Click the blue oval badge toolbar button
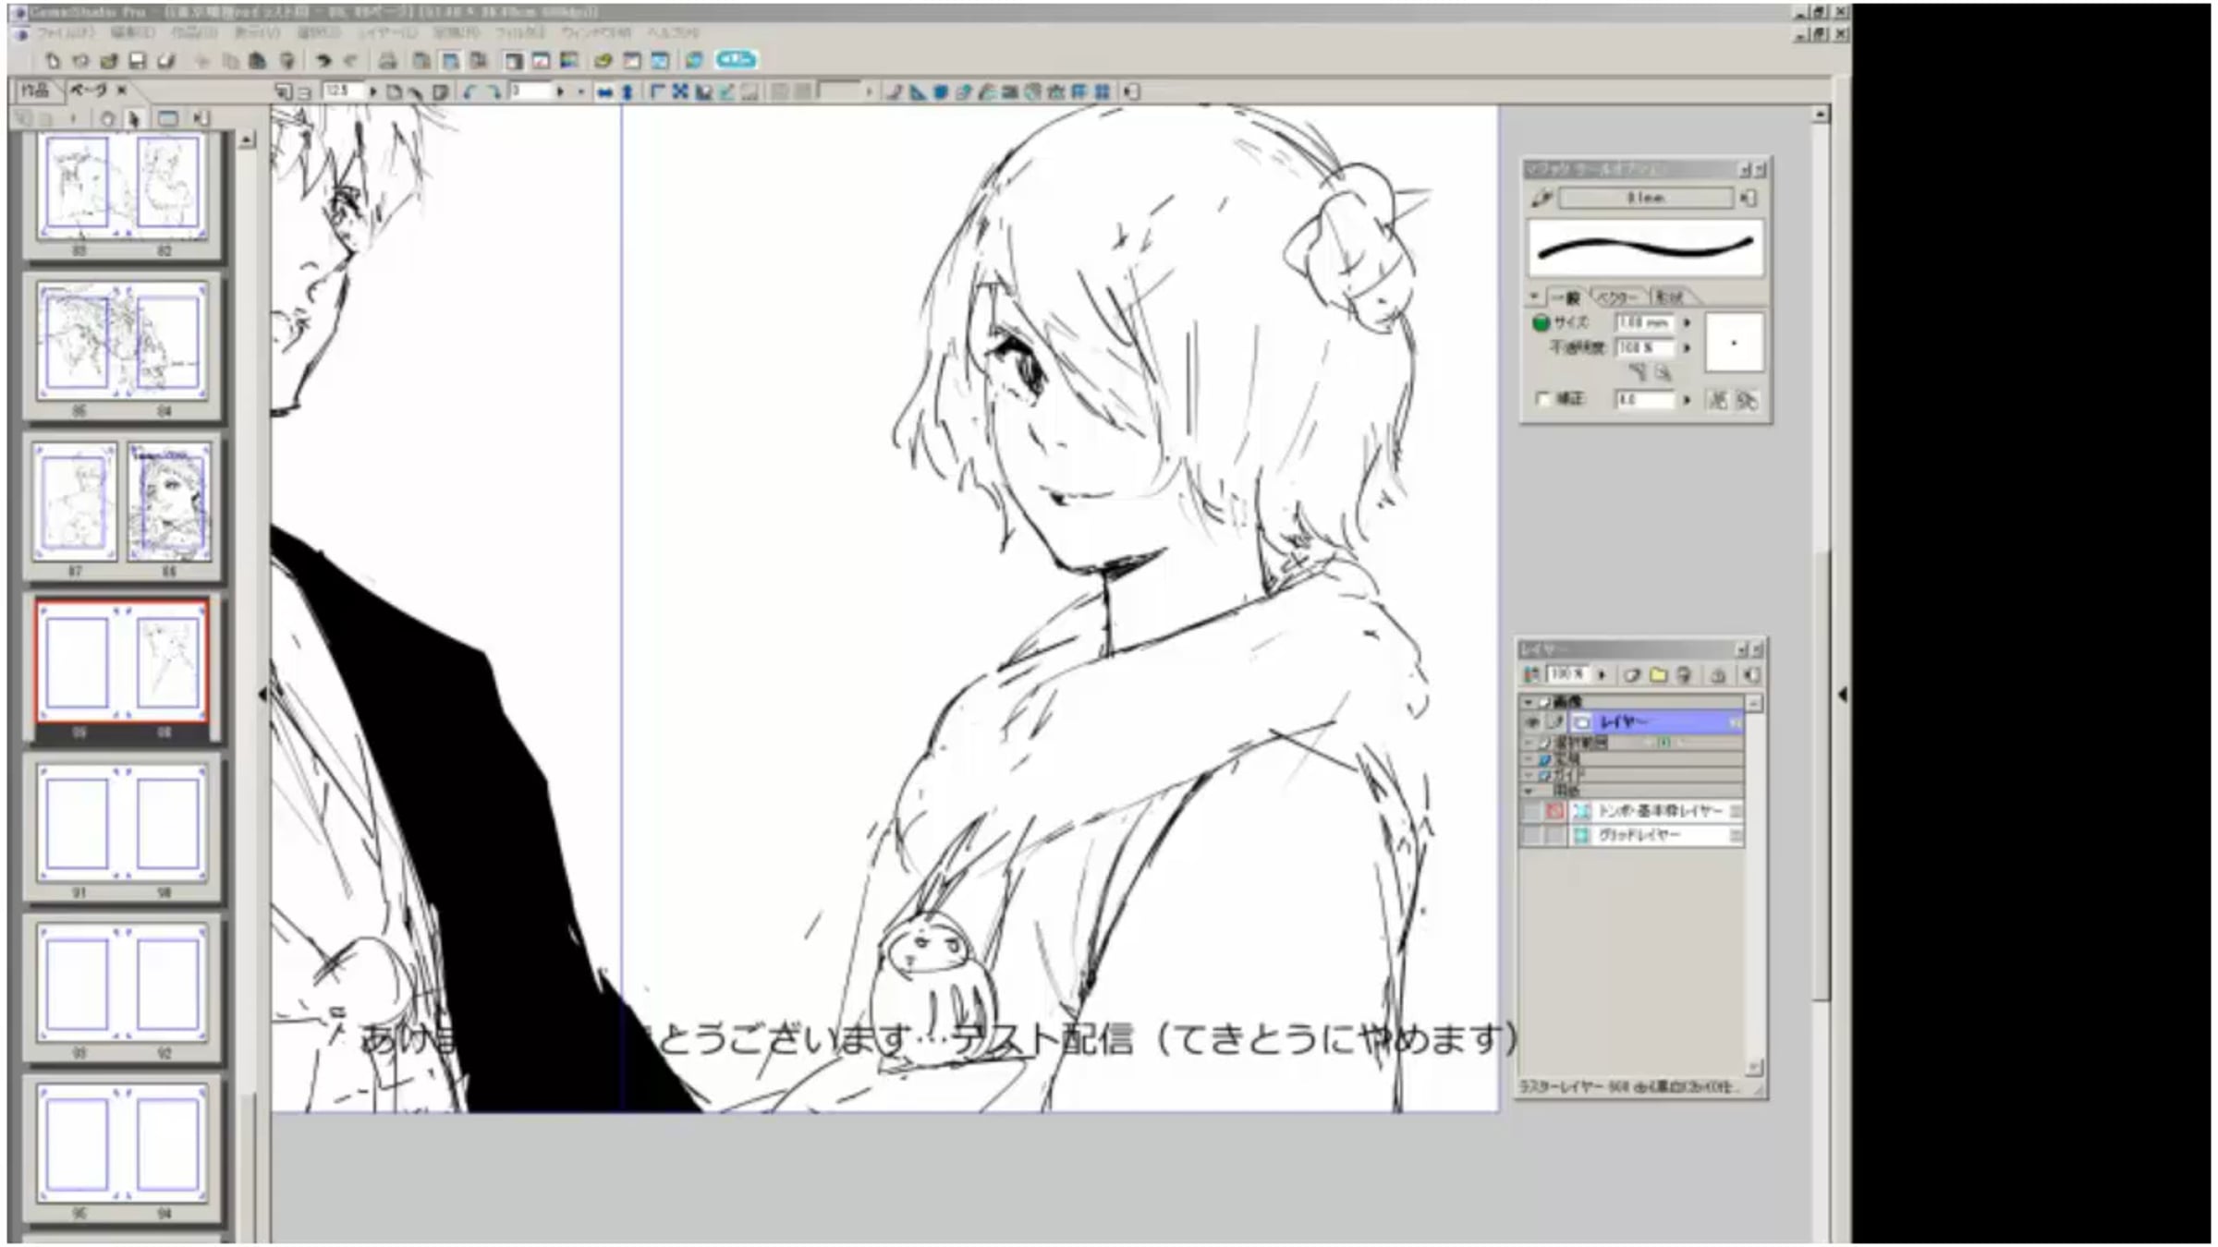The height and width of the screenshot is (1247, 2218). [x=736, y=60]
